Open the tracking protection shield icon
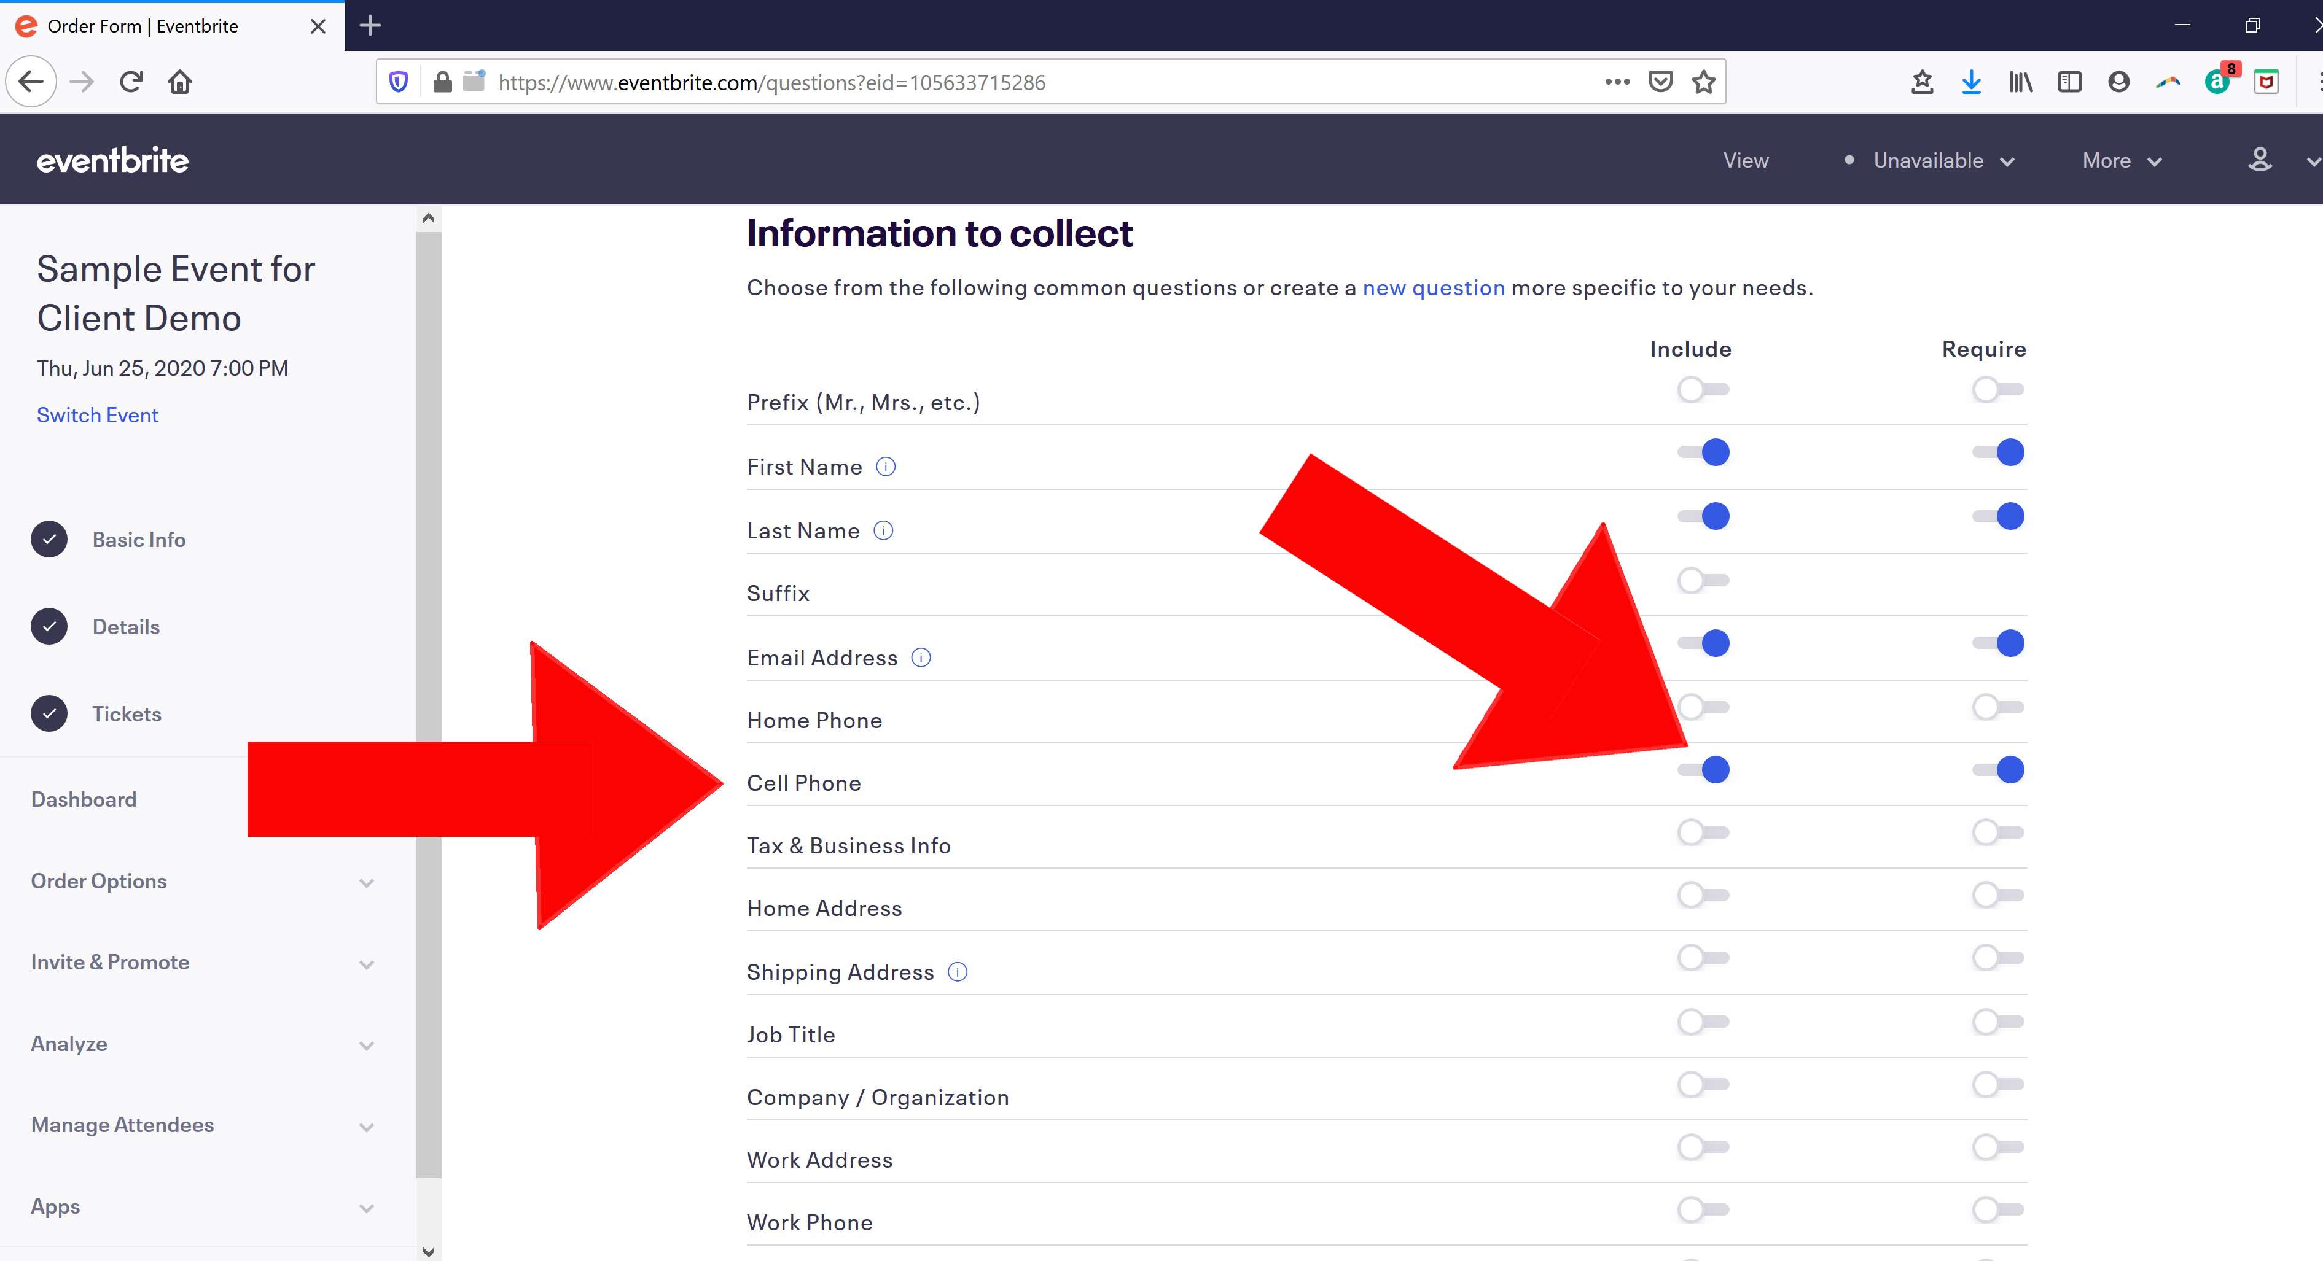This screenshot has width=2323, height=1261. coord(399,82)
